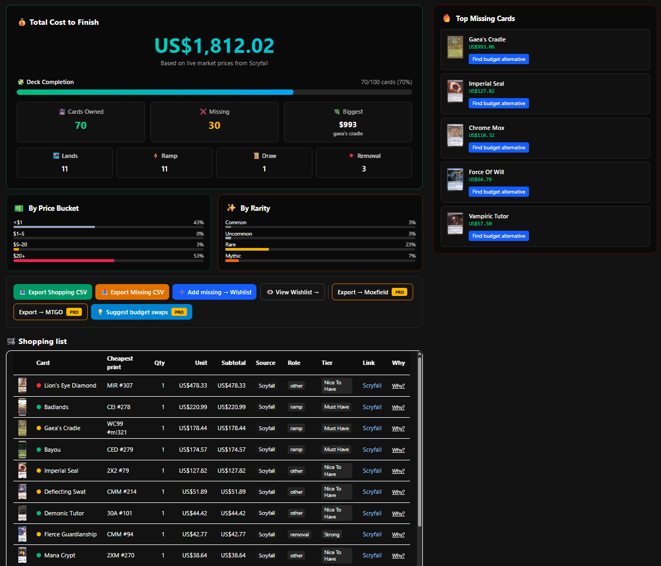Click the Deck Completion progress bar
The width and height of the screenshot is (661, 566).
click(214, 92)
